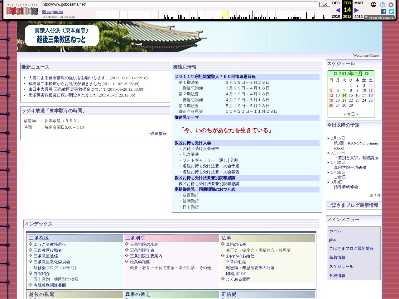The width and height of the screenshot is (399, 299).
Task: Go to next capture with right arrow
Action: point(357,10)
